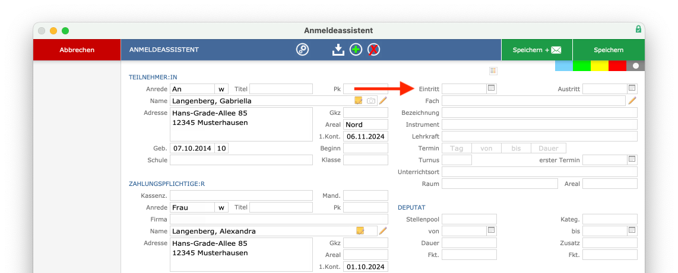The height and width of the screenshot is (273, 678).
Task: Click the Austritt date field
Action: pos(605,89)
